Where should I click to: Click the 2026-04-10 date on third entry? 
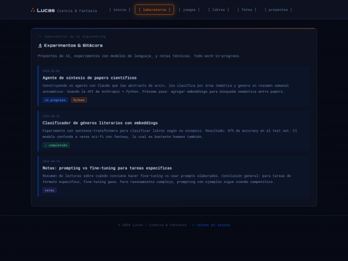(x=51, y=161)
